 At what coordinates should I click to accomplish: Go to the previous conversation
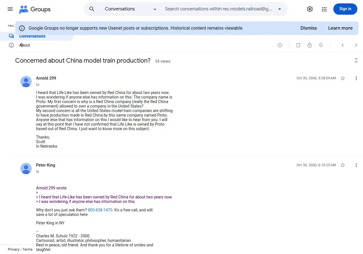click(x=343, y=45)
